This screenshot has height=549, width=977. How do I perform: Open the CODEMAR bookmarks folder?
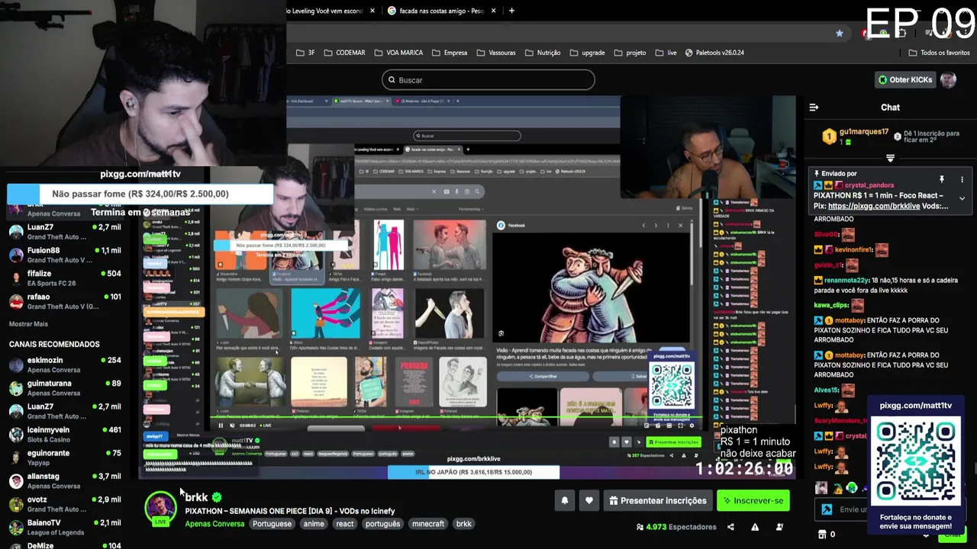(344, 53)
